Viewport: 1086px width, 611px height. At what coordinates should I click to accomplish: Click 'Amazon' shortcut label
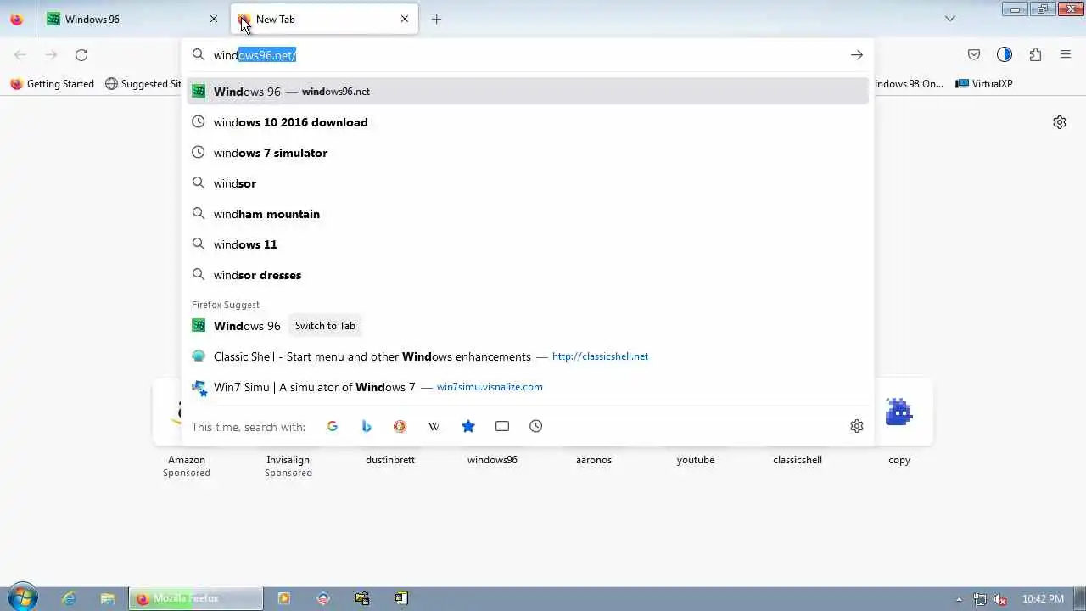(187, 460)
